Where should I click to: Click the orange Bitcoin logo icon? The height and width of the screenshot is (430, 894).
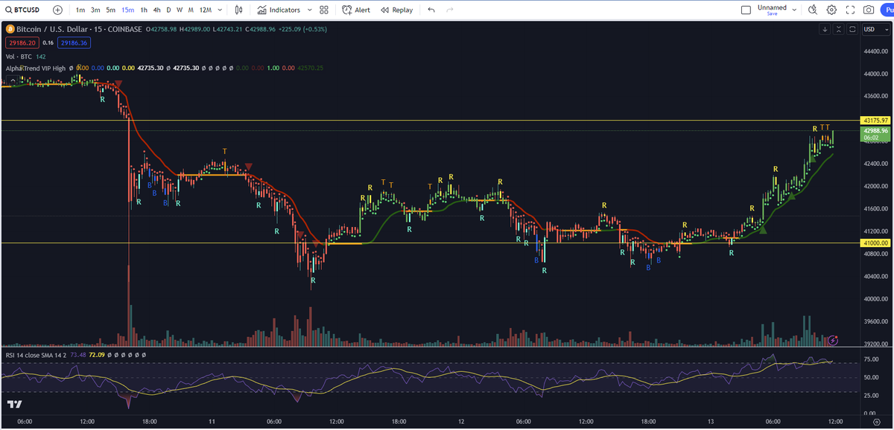point(10,29)
